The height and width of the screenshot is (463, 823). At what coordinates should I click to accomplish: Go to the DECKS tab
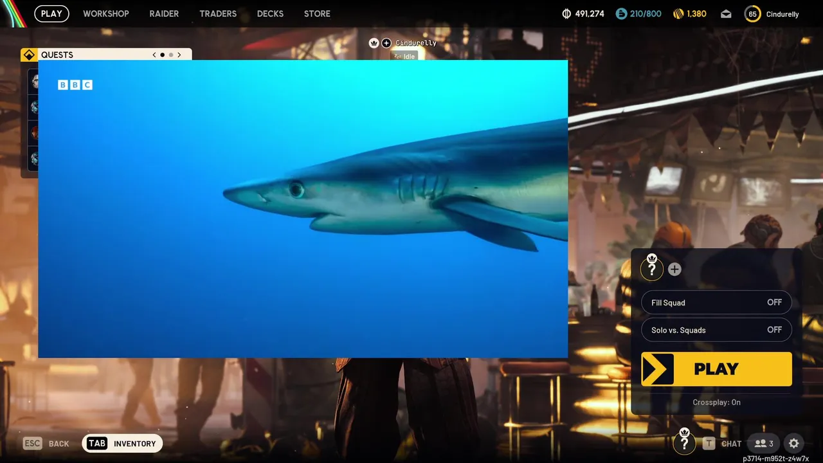tap(270, 14)
